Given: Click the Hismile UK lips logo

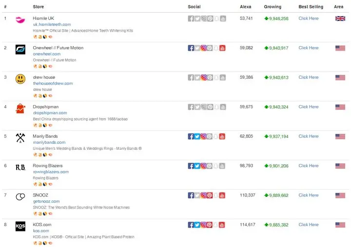Looking at the screenshot, I should tap(20, 20).
